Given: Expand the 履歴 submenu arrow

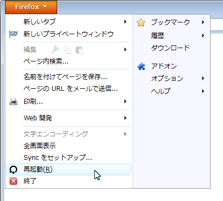Looking at the screenshot, I should pyautogui.click(x=203, y=36).
